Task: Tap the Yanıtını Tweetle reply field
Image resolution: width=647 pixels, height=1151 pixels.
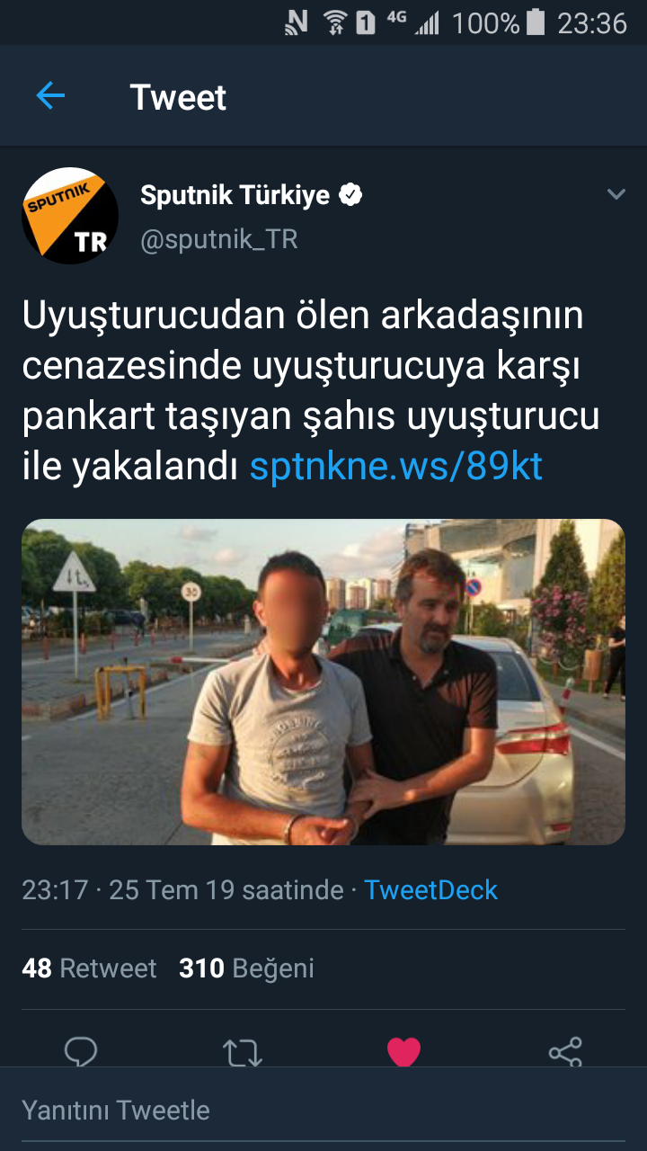Action: pyautogui.click(x=323, y=1110)
